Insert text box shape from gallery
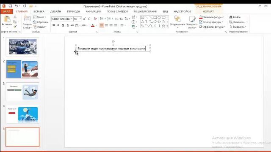Viewport: 271px width, 152px height. 142,17
